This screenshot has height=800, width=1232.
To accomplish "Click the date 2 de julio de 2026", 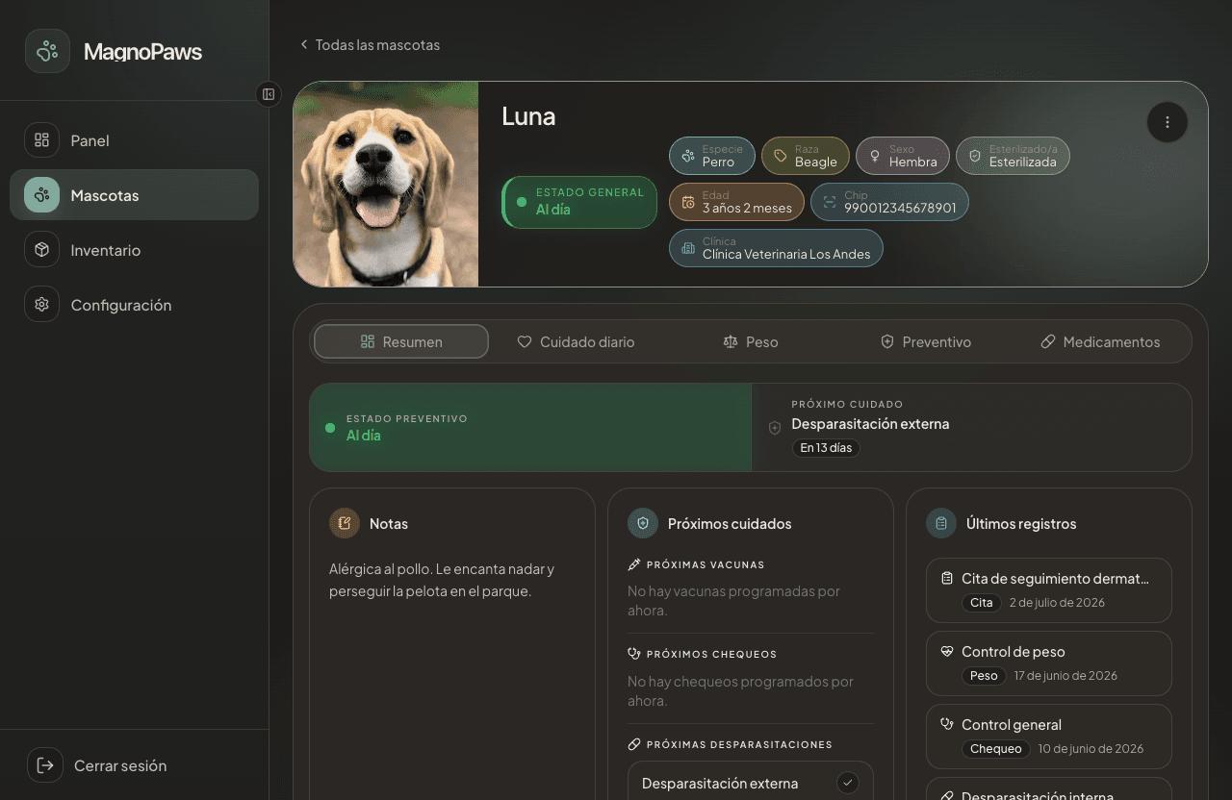I will pos(1057,603).
